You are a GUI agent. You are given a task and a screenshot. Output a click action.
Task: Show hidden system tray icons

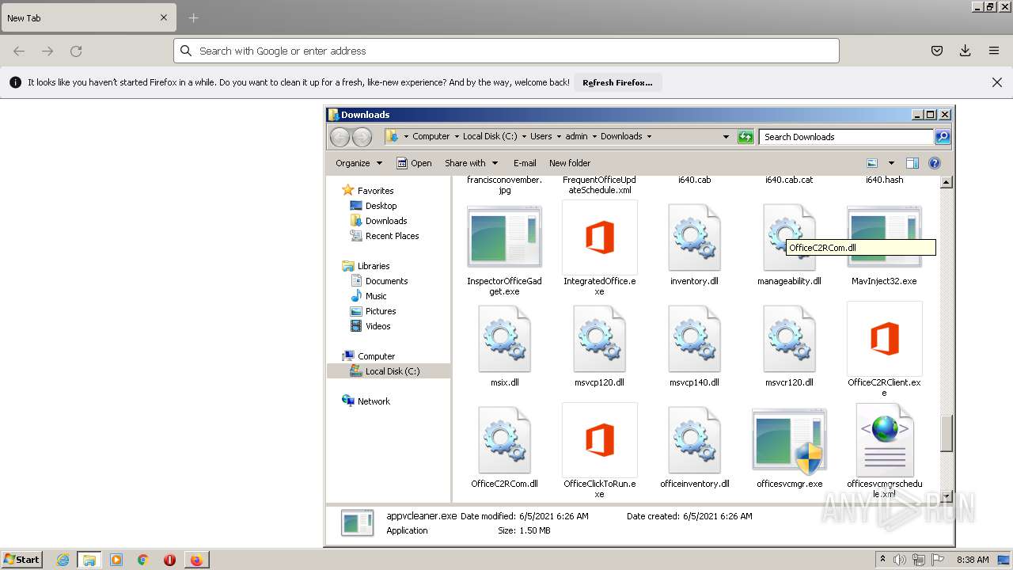(882, 560)
